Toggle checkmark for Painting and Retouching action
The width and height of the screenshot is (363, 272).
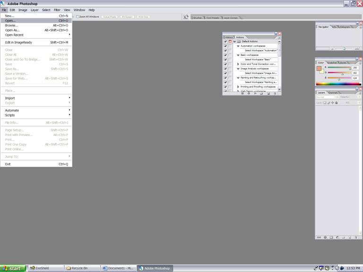[225, 78]
